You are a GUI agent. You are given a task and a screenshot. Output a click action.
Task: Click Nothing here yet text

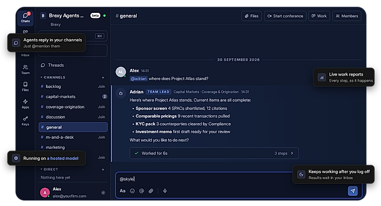[x=55, y=177]
